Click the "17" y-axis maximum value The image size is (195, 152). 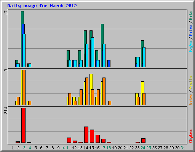click(6, 13)
